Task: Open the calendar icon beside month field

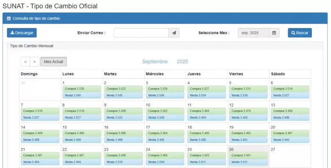Action: click(274, 33)
